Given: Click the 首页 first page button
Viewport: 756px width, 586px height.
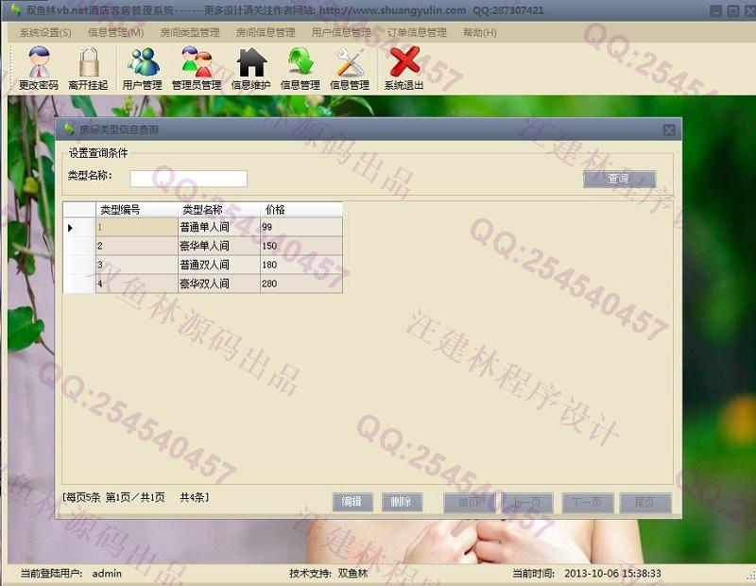Looking at the screenshot, I should (469, 503).
